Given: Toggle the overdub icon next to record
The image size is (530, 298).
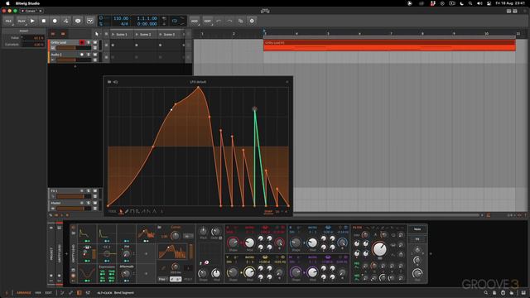Looking at the screenshot, I should (x=78, y=21).
